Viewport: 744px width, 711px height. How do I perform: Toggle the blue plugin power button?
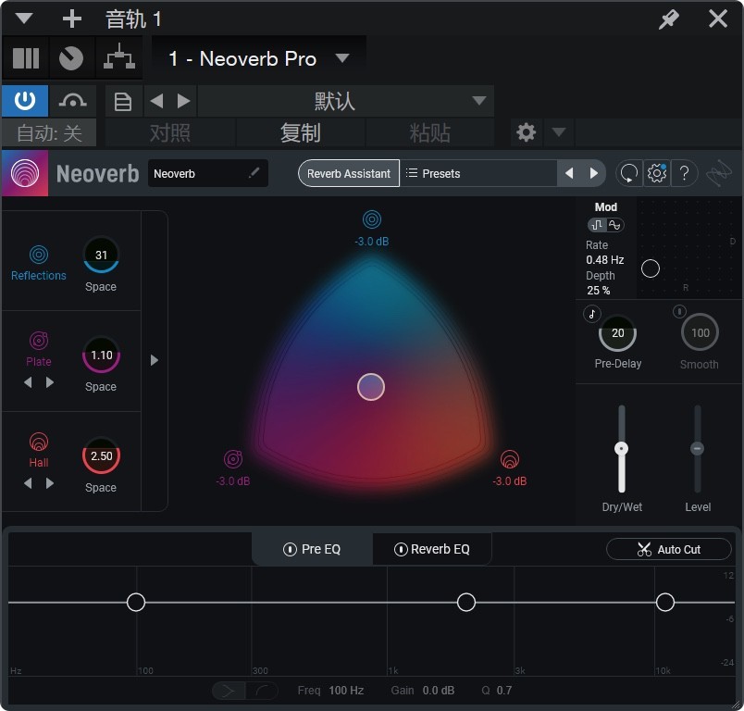pos(25,100)
